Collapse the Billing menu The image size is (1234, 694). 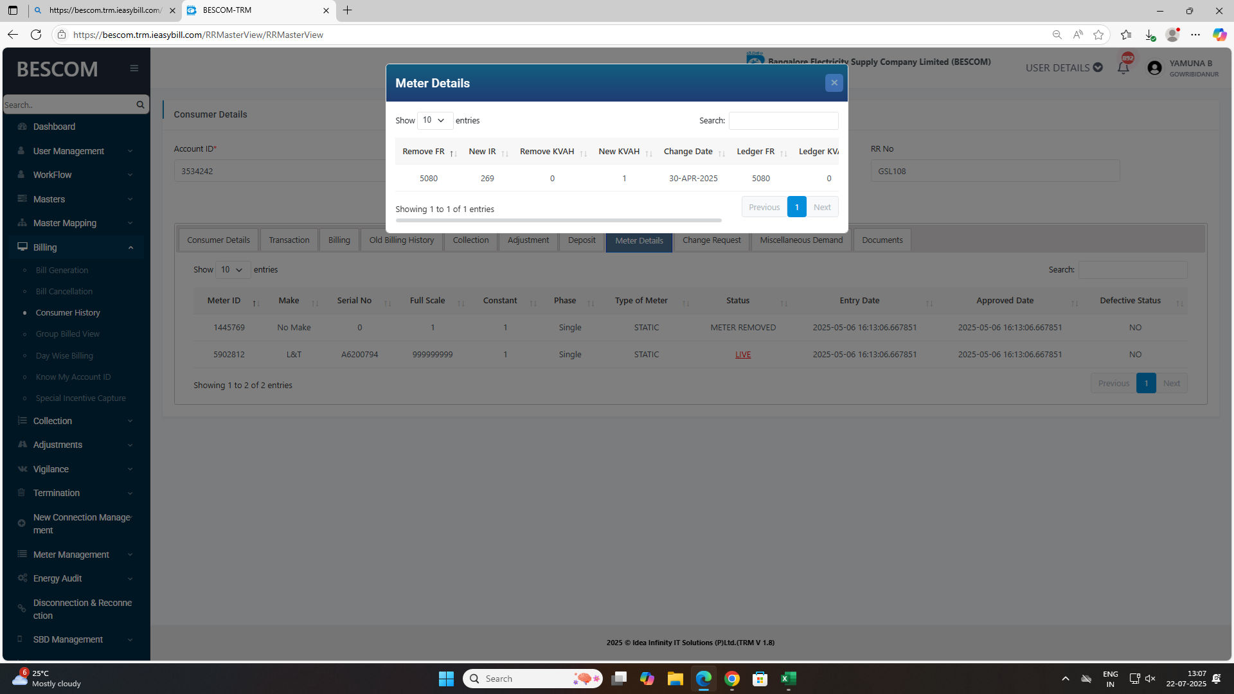tap(76, 247)
